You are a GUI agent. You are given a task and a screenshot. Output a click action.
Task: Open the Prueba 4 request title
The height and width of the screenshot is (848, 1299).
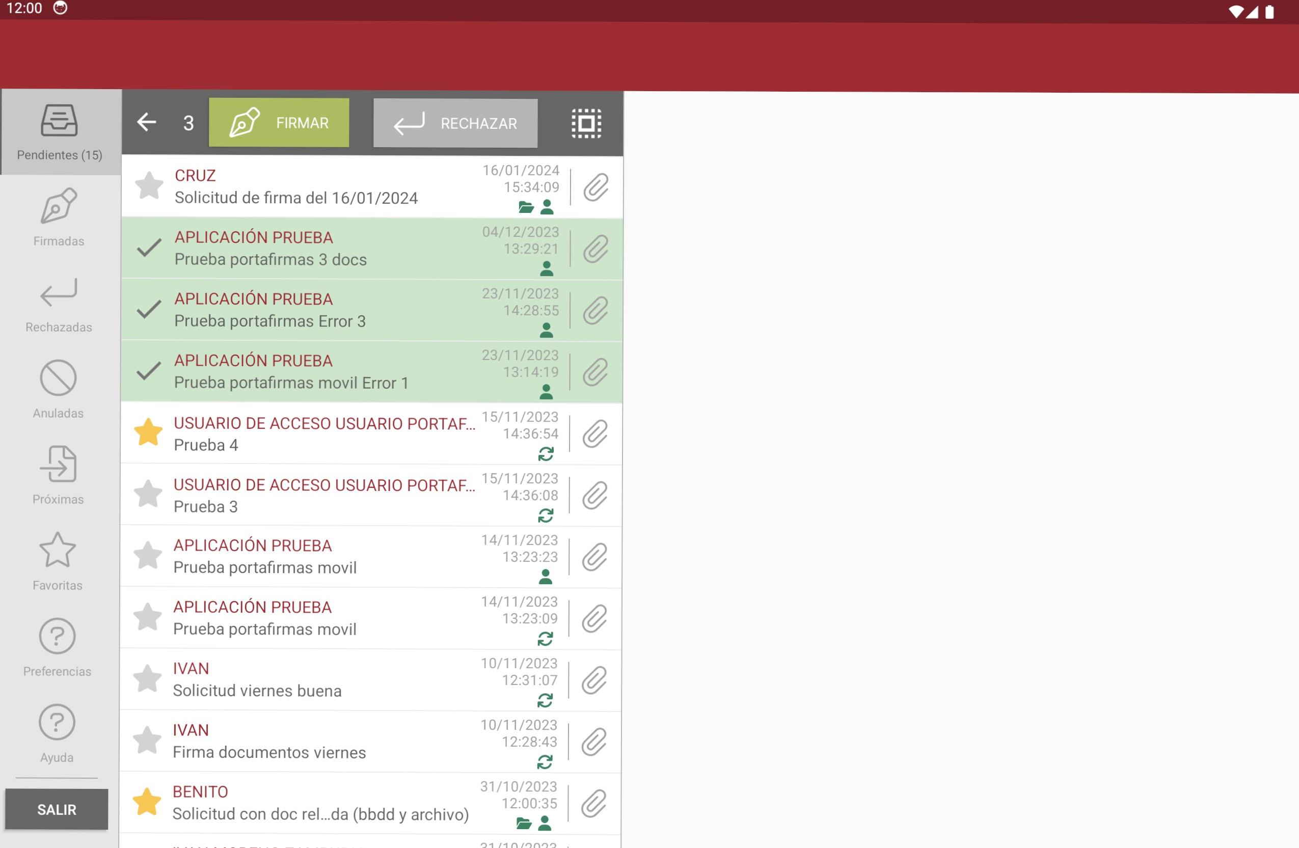(206, 445)
